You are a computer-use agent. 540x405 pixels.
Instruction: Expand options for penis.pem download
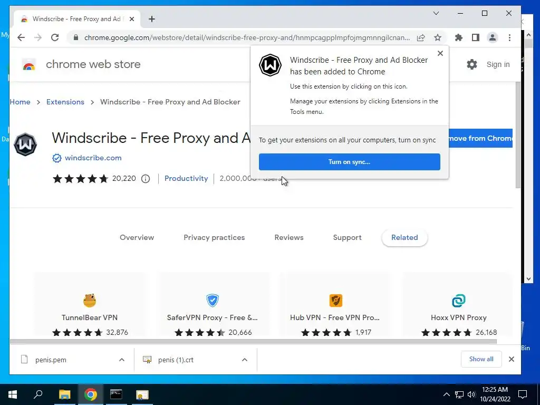[122, 360]
